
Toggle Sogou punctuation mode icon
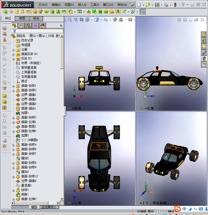tap(195, 209)
